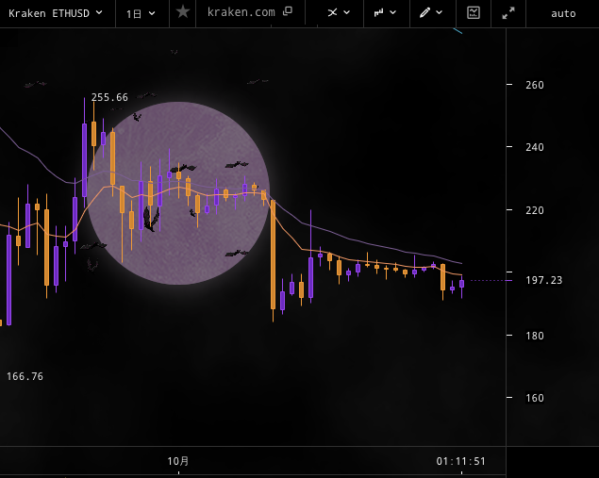Click the current price label 197.23

544,280
